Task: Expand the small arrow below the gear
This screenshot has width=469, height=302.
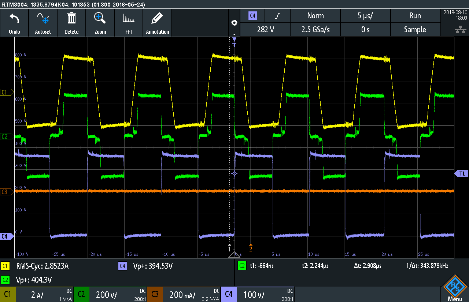Action: 234,34
